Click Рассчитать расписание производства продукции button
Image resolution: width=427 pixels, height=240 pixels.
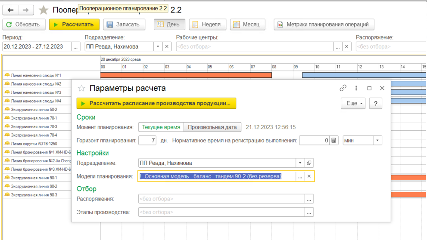(156, 103)
